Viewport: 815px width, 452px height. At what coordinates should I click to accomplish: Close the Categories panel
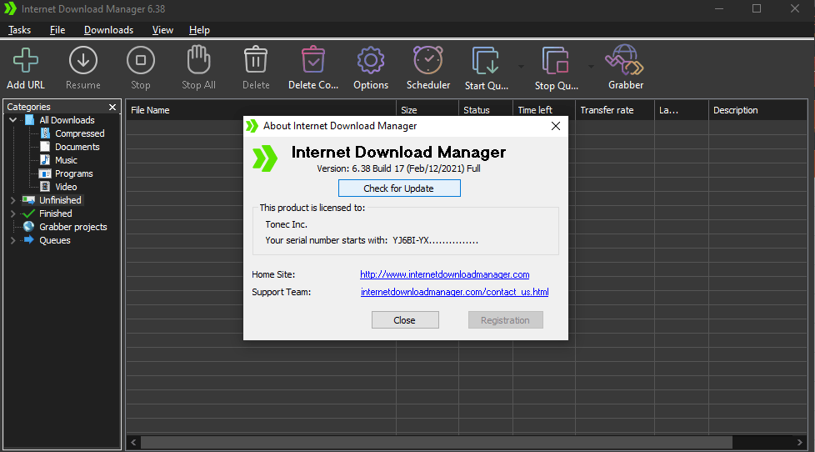tap(112, 107)
